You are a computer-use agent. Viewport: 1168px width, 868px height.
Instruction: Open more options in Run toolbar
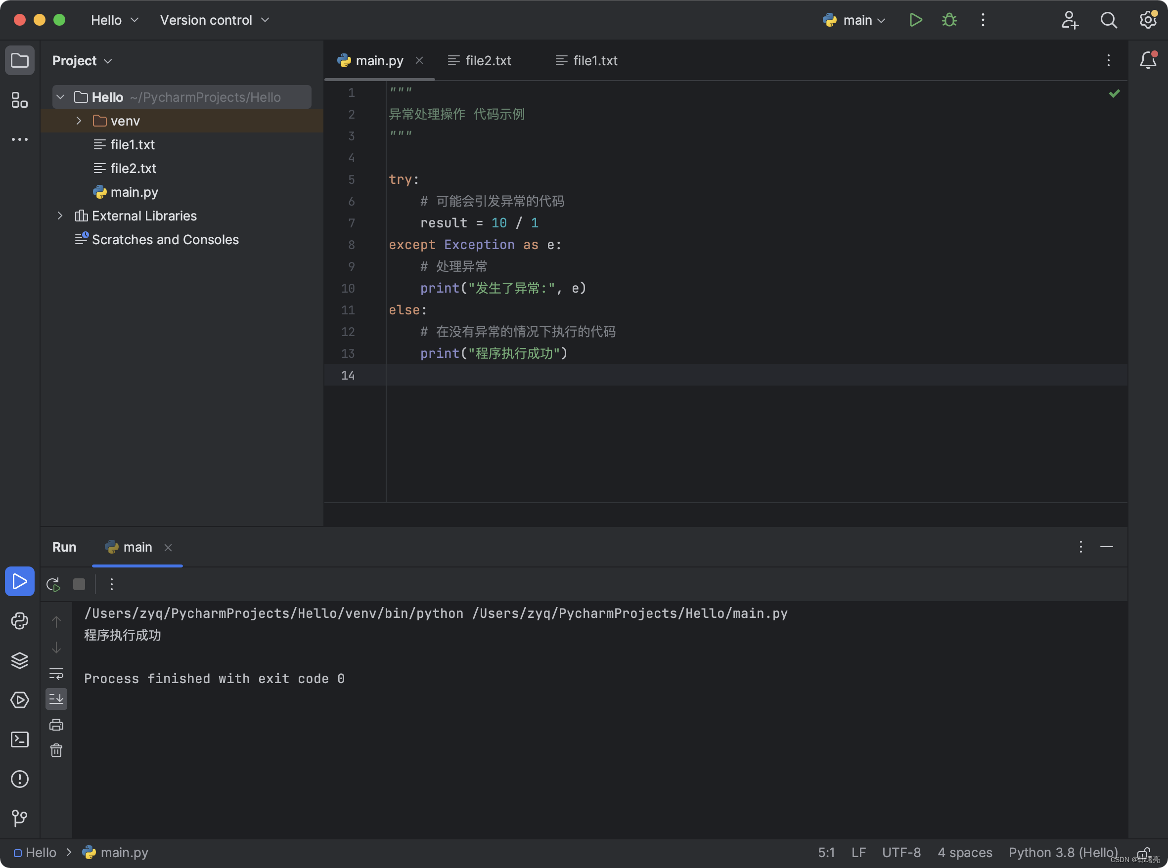point(111,584)
